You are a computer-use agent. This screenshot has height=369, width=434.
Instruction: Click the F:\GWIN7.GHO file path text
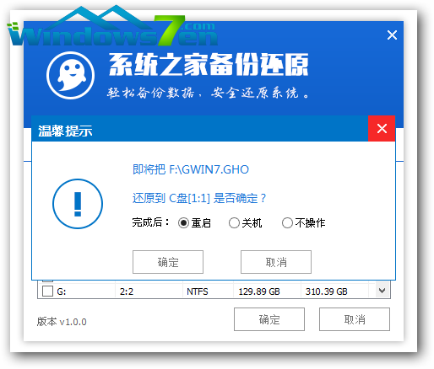pyautogui.click(x=209, y=169)
